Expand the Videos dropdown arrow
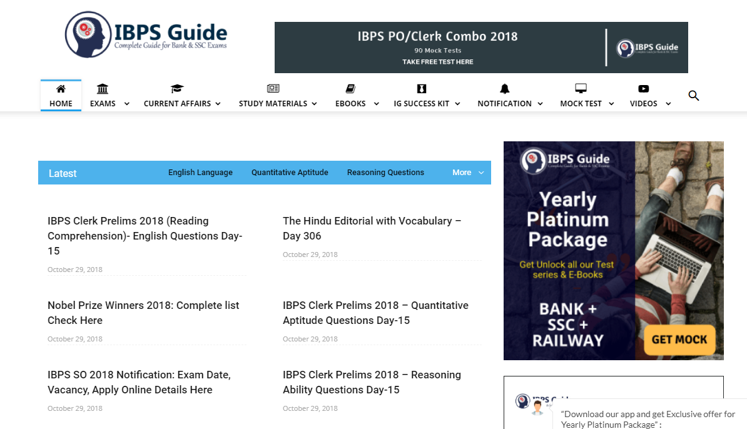The height and width of the screenshot is (429, 747). 668,104
